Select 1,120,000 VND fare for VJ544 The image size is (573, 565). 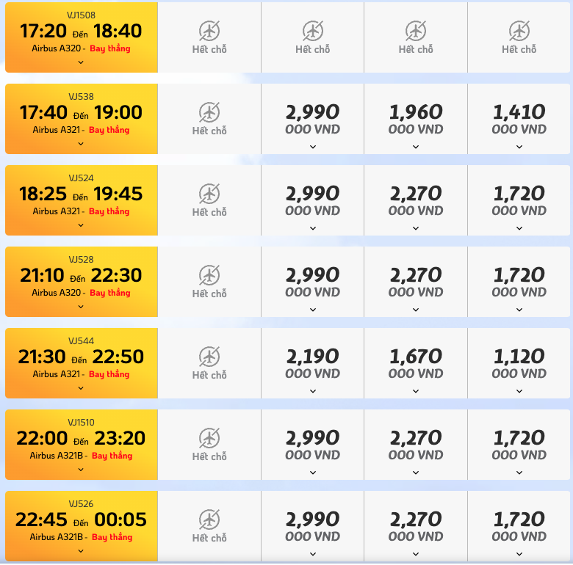[519, 363]
